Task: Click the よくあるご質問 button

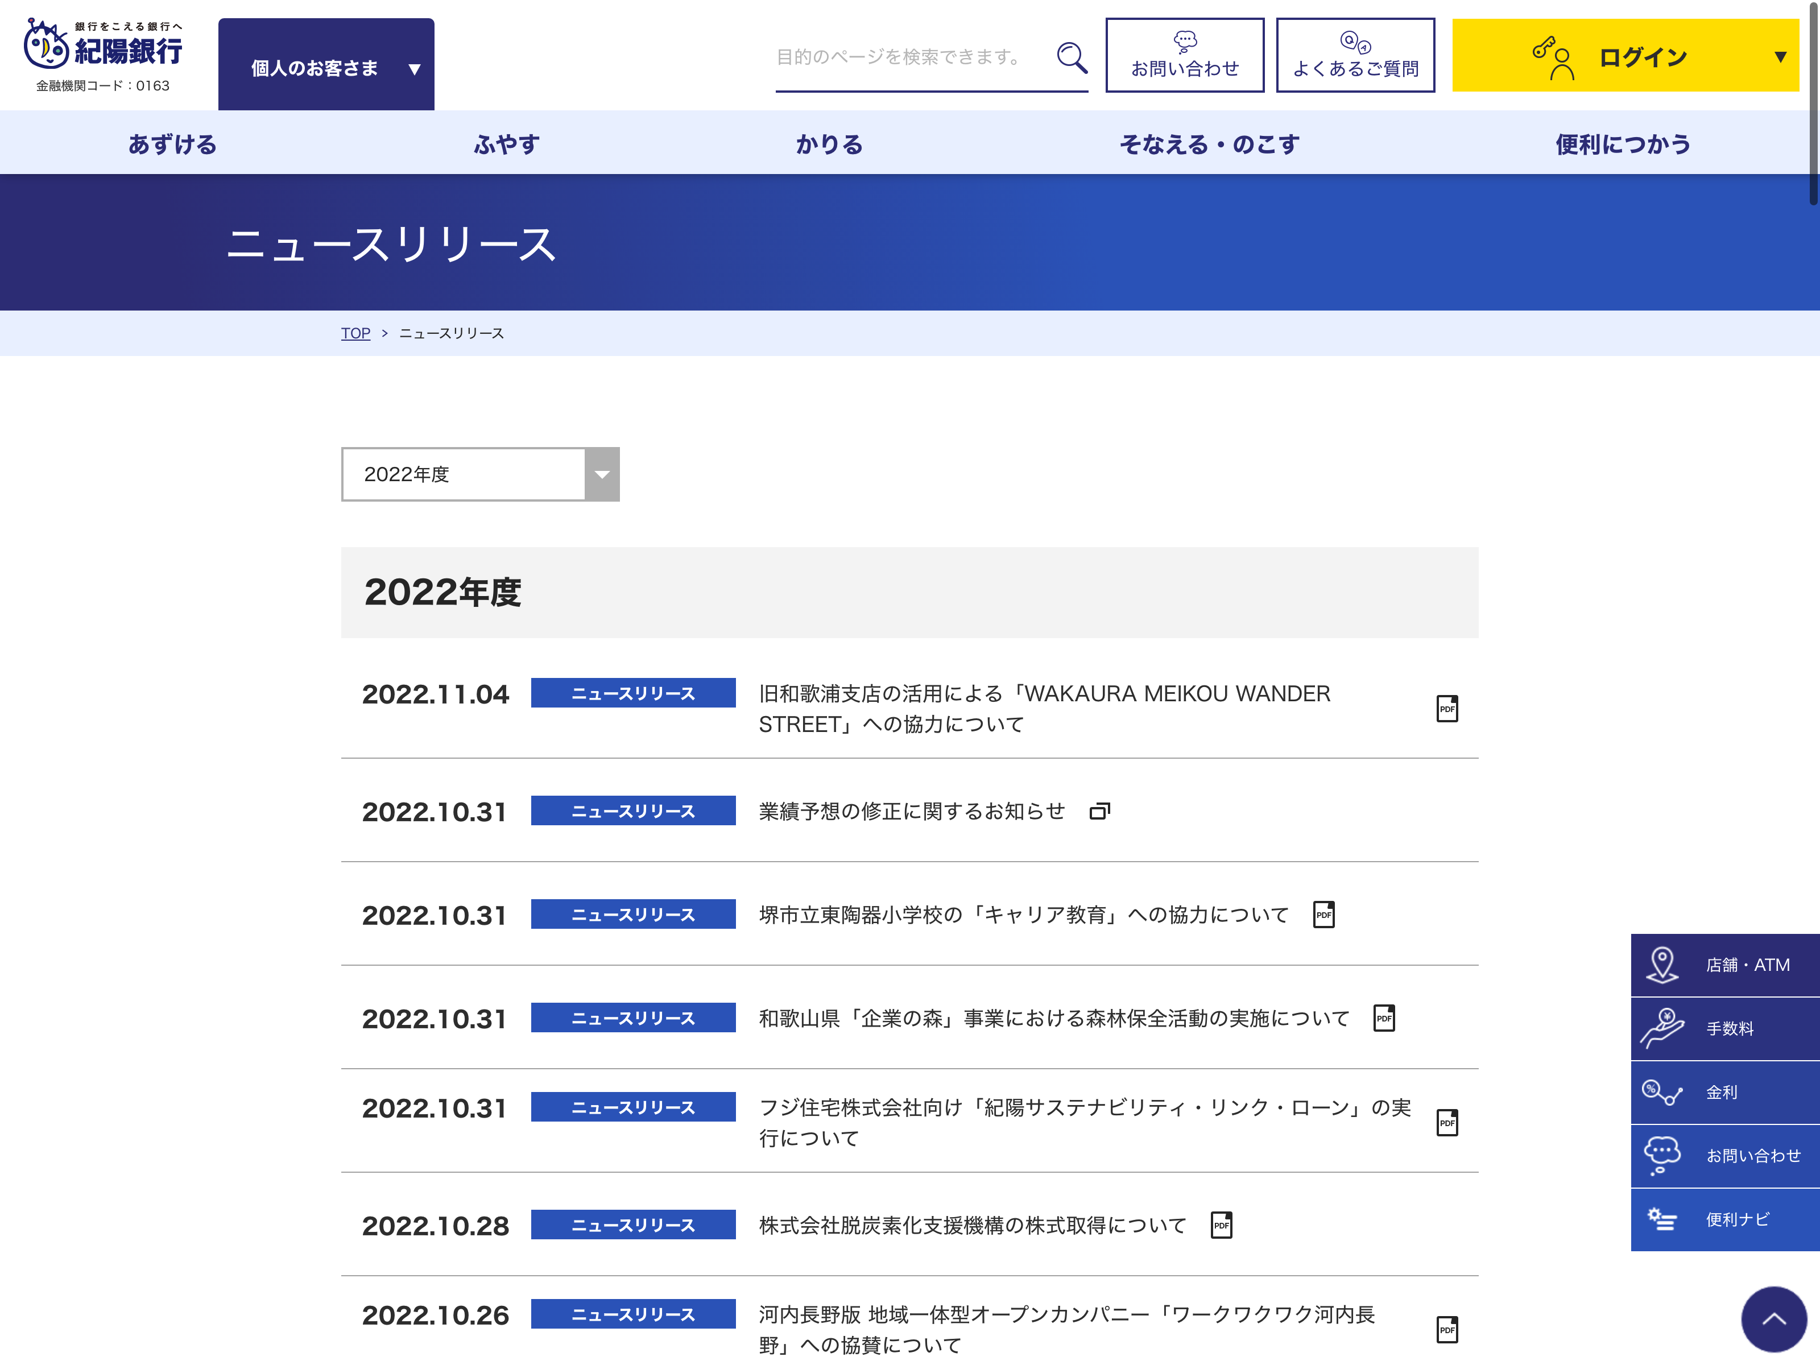Action: [x=1355, y=56]
